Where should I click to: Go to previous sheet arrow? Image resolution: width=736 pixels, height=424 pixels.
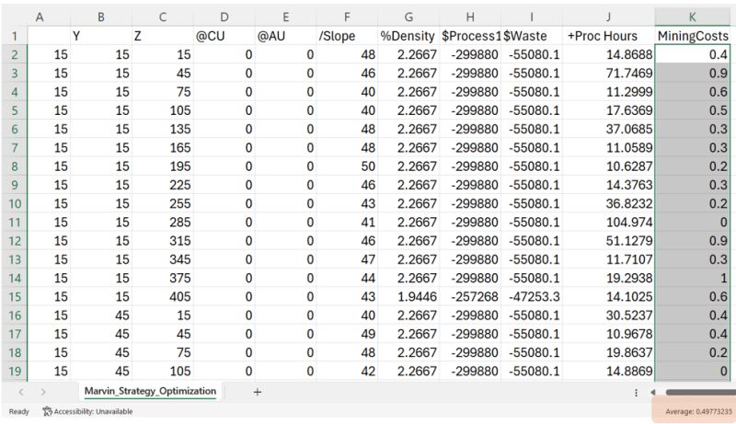point(21,392)
